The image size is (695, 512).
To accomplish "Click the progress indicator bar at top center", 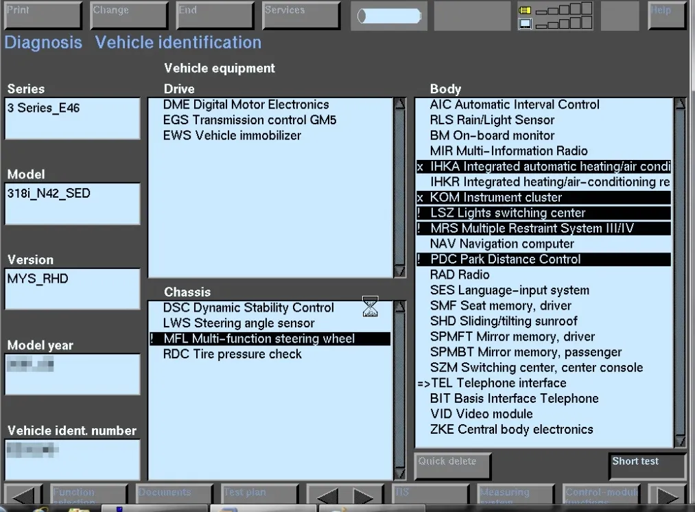I will [388, 15].
